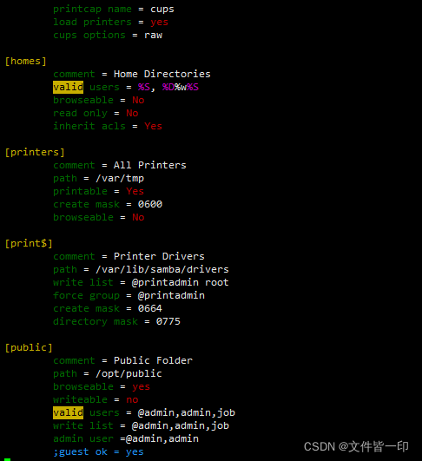Click the 'no' value of writeable
The height and width of the screenshot is (461, 422).
click(x=132, y=400)
